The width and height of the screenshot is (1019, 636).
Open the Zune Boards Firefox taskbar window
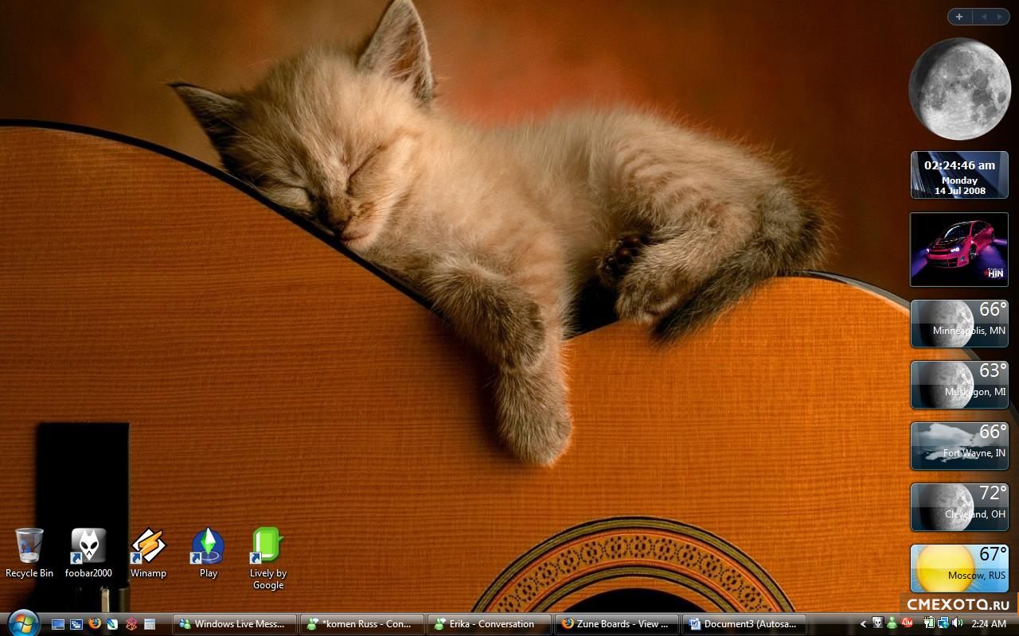pyautogui.click(x=618, y=624)
